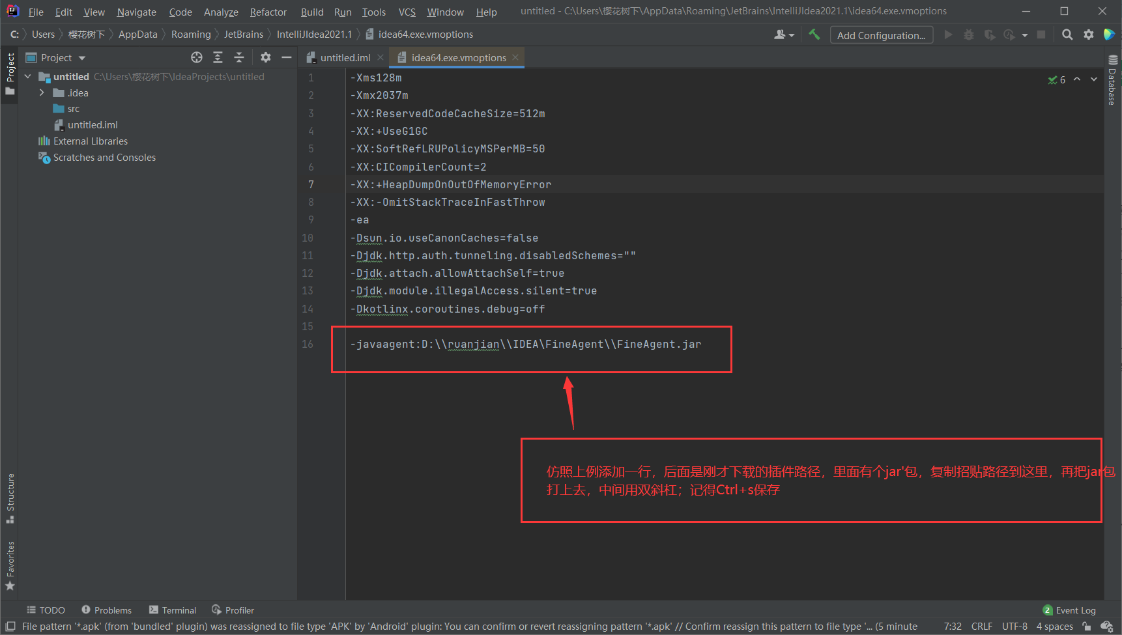The image size is (1122, 635).
Task: Select untitled.iml in the project tree
Action: [x=93, y=125]
